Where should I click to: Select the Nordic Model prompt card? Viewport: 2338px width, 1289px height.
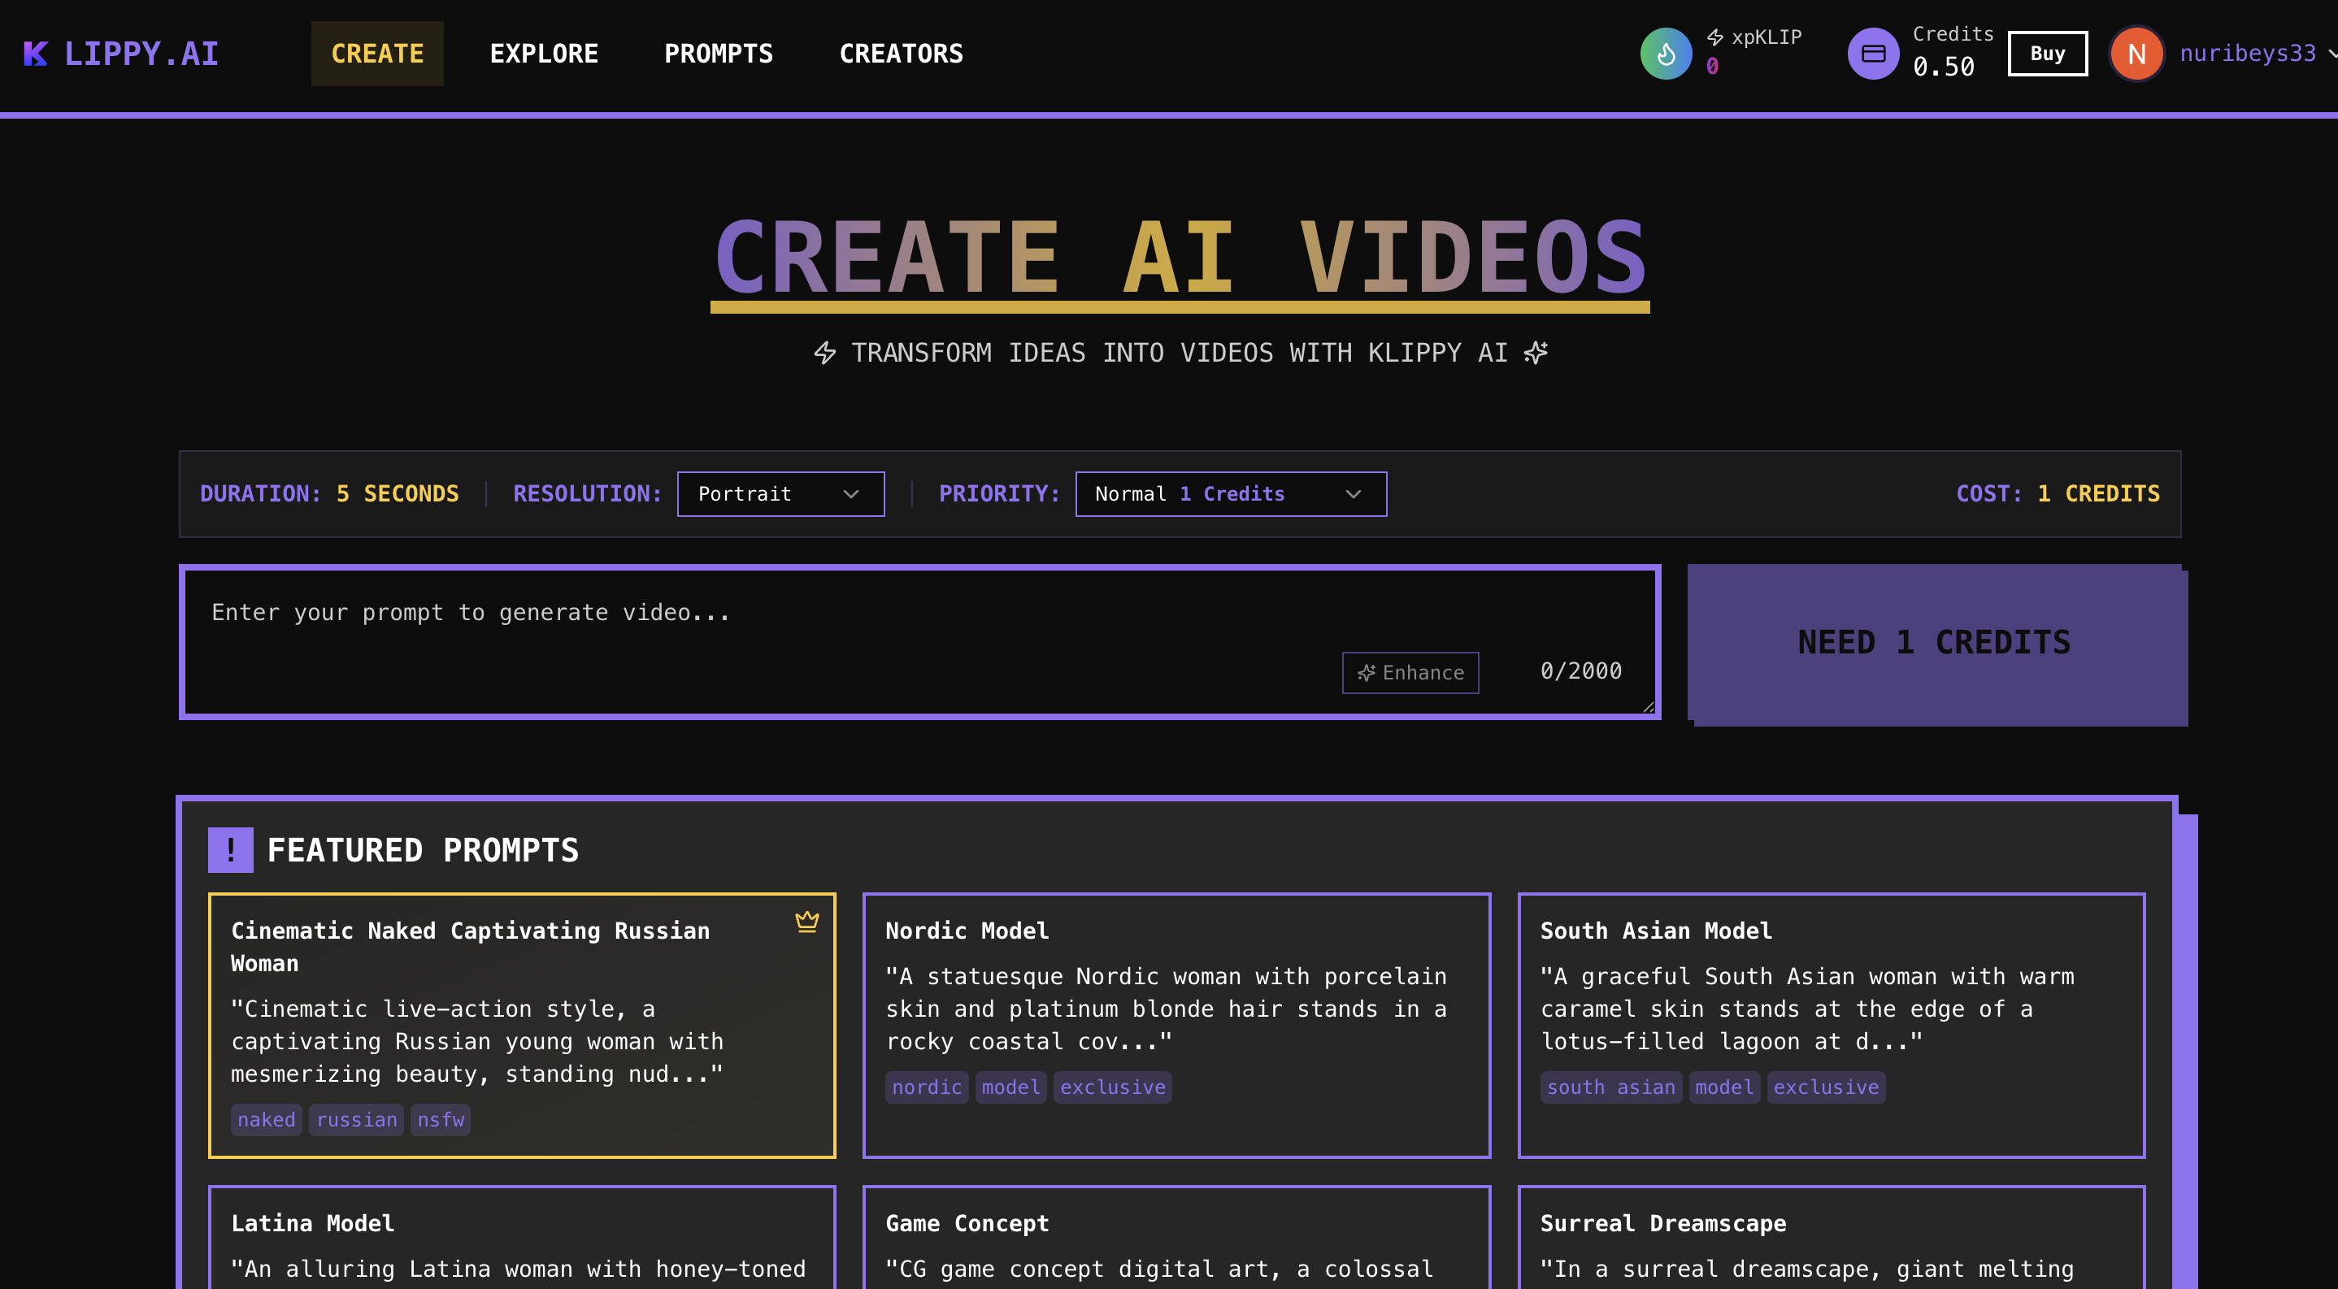(1176, 1026)
